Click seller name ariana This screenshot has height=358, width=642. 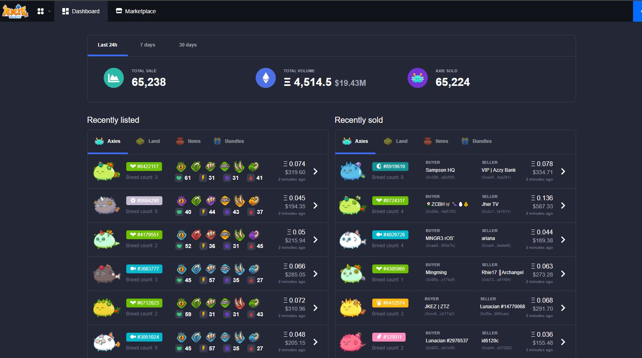(488, 238)
